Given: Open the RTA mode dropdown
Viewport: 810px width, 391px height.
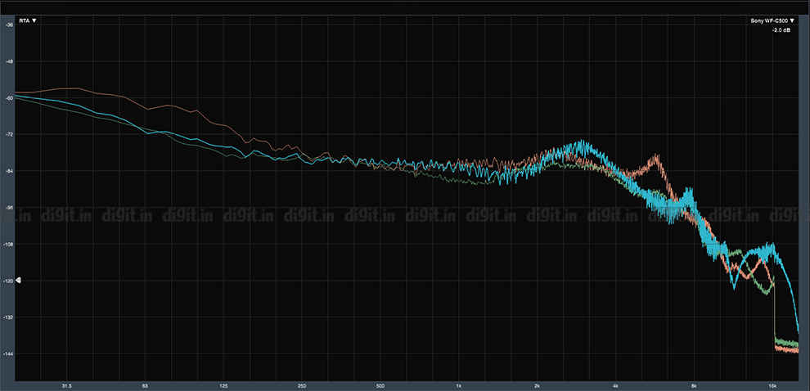Looking at the screenshot, I should [28, 20].
